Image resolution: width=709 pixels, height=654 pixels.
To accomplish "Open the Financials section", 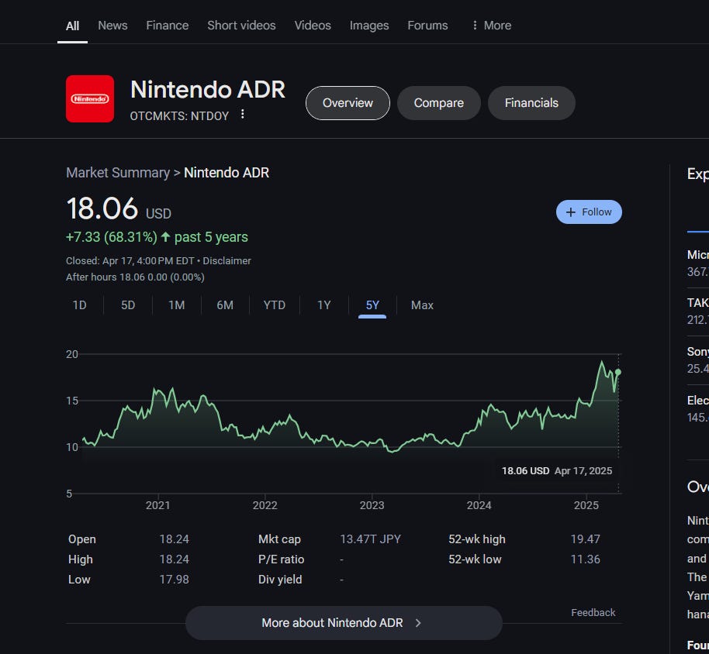I will pos(531,103).
